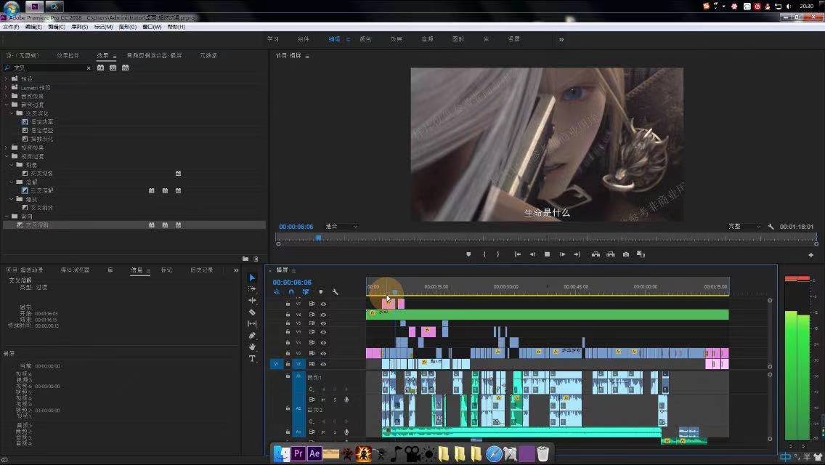Toggle lock on the V1 track
This screenshot has height=465, width=825.
click(x=288, y=364)
